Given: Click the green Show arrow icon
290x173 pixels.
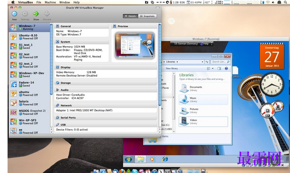Looking at the screenshot, I should 36,14.
